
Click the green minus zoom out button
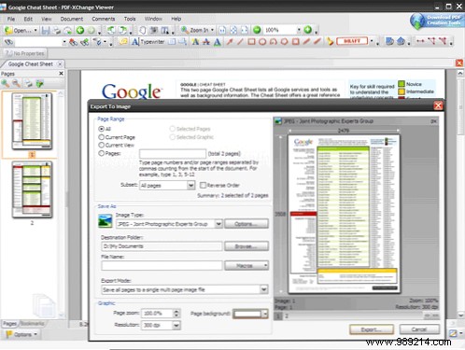(257, 30)
